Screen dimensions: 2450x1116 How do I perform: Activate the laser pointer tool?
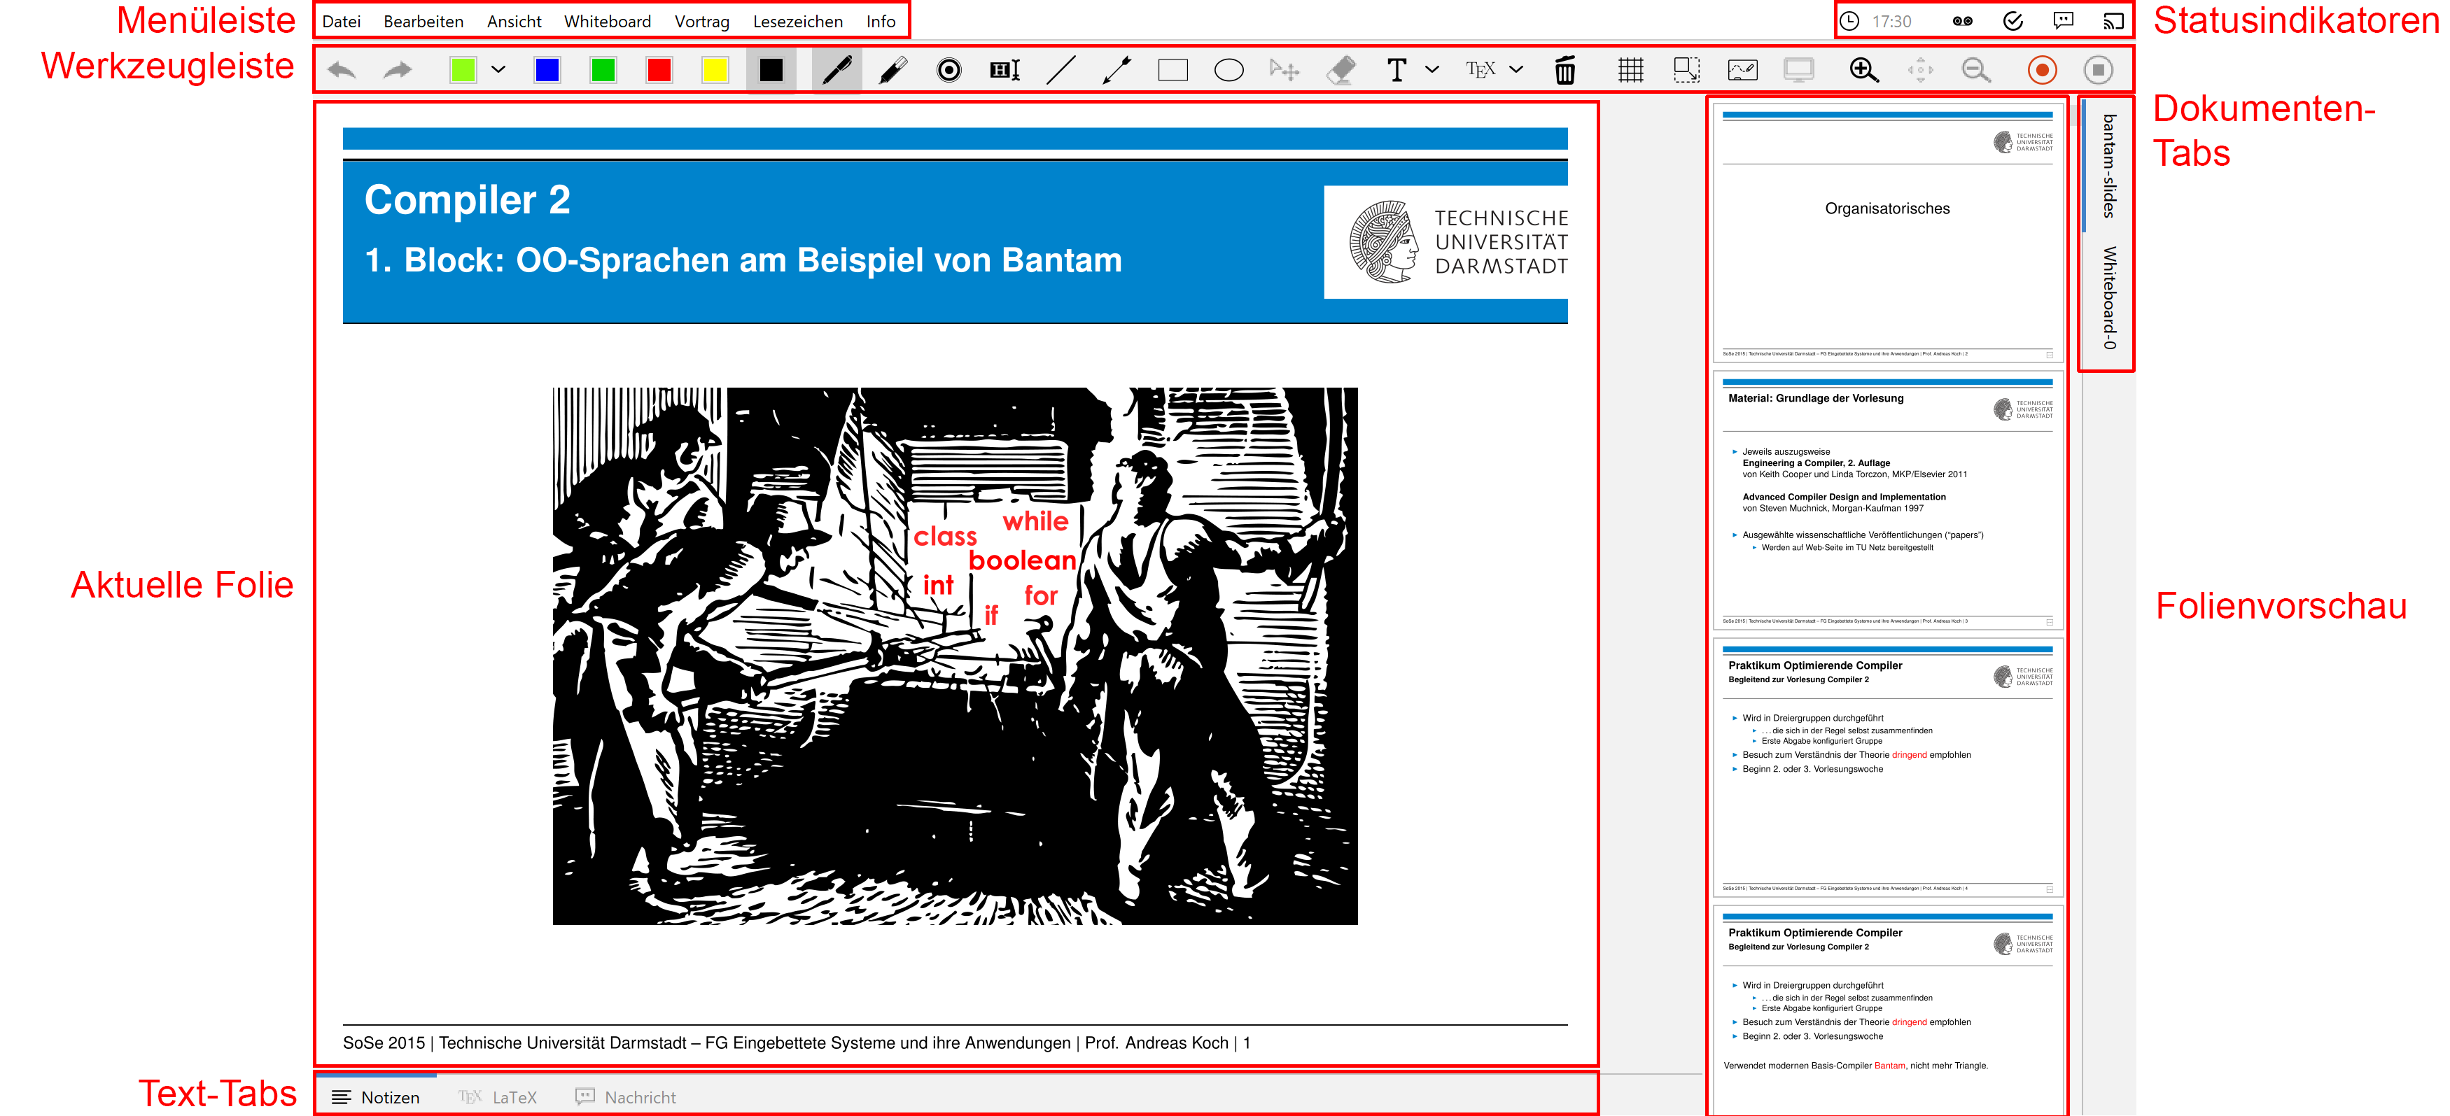click(x=948, y=69)
